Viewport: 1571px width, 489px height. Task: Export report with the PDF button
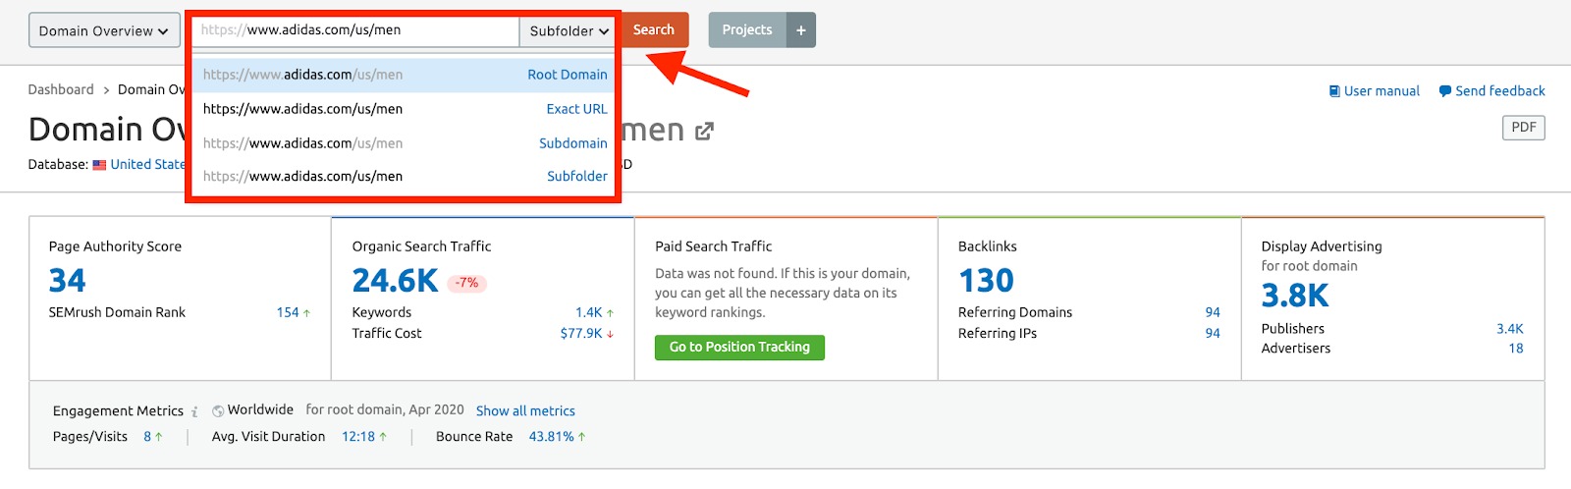coord(1523,128)
